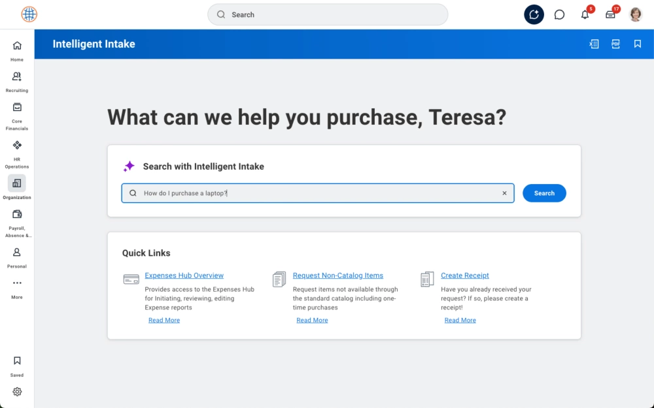The image size is (654, 408).
Task: Select Core Financials in sidebar
Action: click(17, 115)
